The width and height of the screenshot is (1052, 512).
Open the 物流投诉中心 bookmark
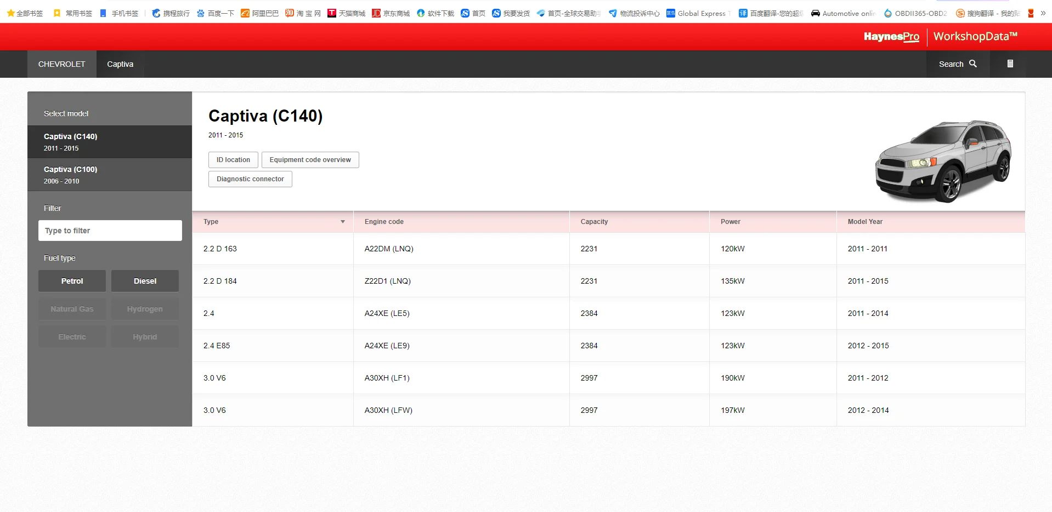pyautogui.click(x=635, y=13)
